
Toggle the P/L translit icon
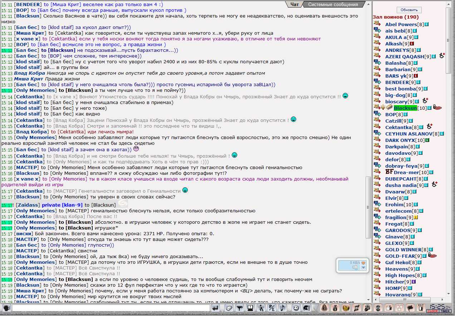271,308
